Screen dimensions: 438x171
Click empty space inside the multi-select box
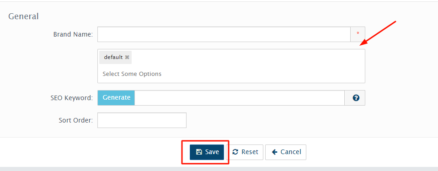[251, 64]
